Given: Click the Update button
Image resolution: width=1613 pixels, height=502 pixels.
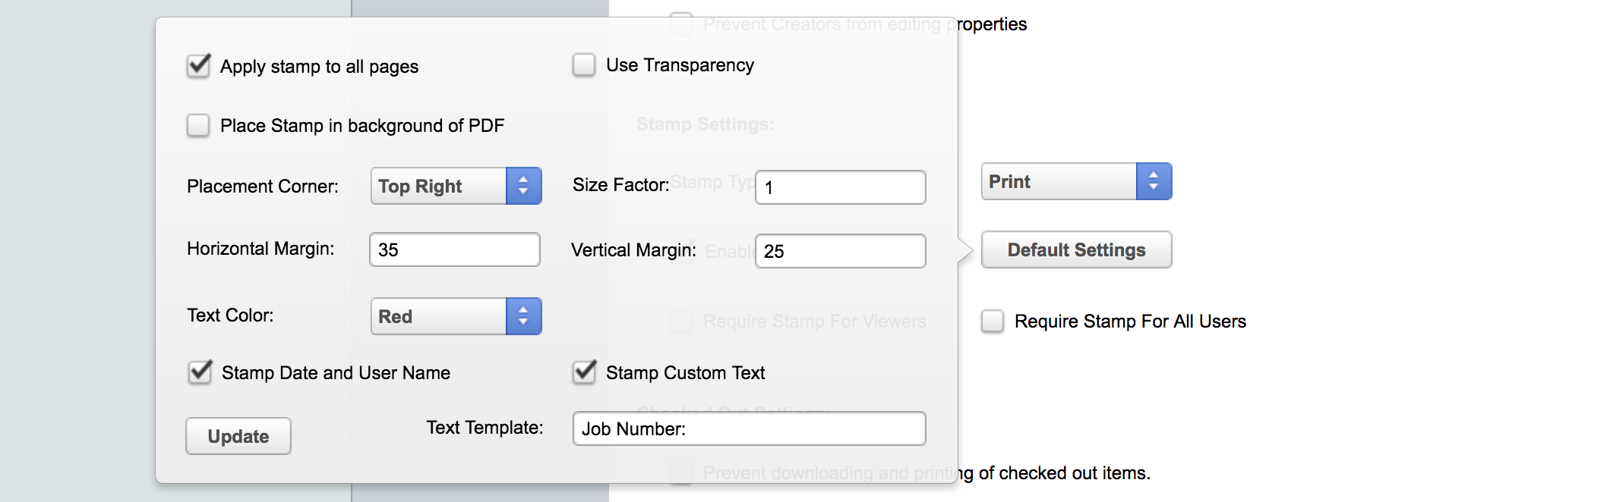Looking at the screenshot, I should [238, 436].
